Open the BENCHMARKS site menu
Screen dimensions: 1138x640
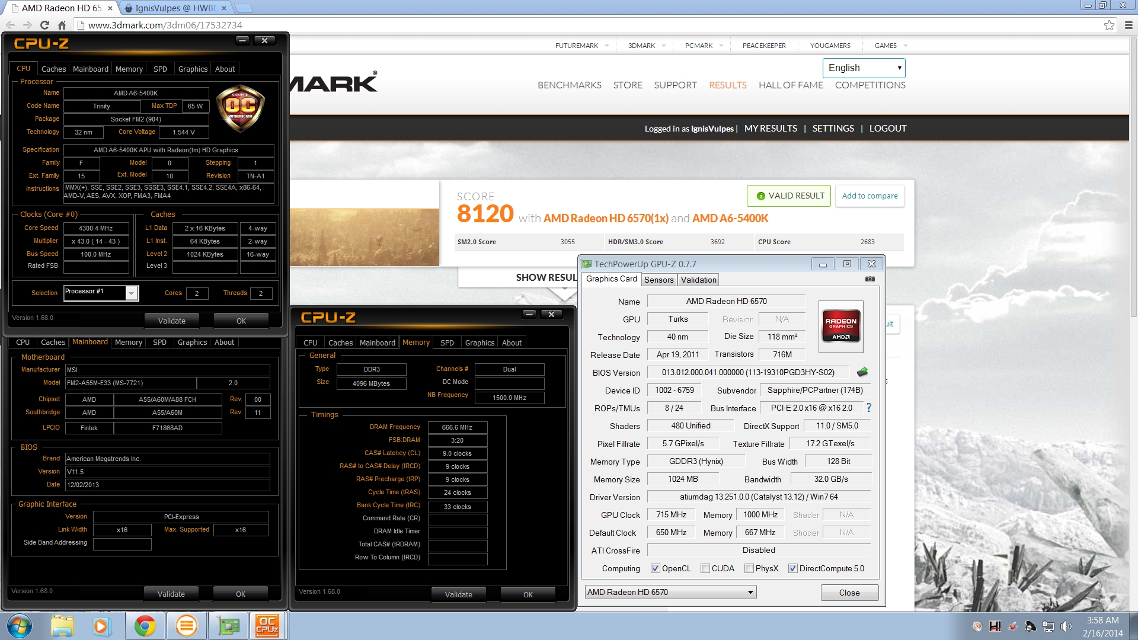pyautogui.click(x=569, y=85)
